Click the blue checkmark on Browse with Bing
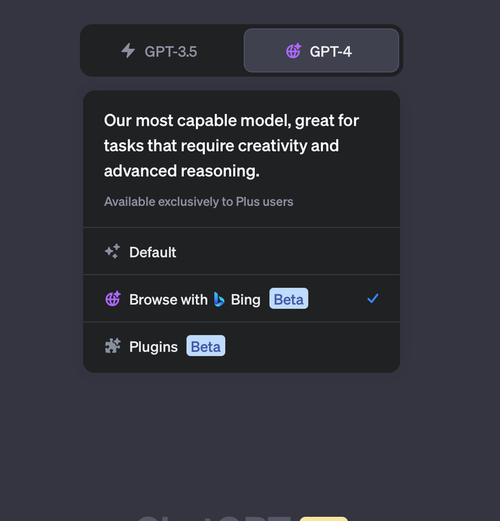The image size is (500, 521). (373, 299)
